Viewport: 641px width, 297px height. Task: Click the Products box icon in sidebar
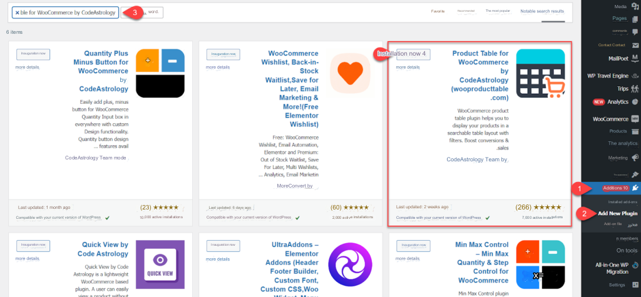pos(635,131)
